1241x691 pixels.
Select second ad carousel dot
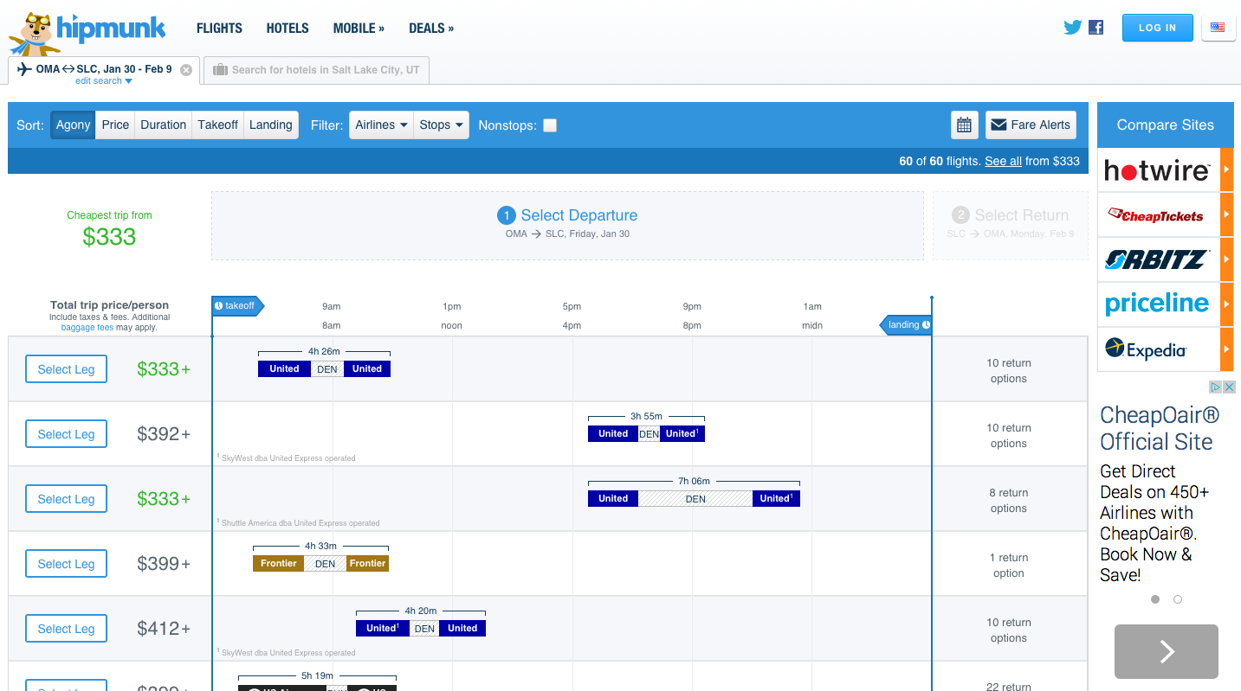[1178, 599]
